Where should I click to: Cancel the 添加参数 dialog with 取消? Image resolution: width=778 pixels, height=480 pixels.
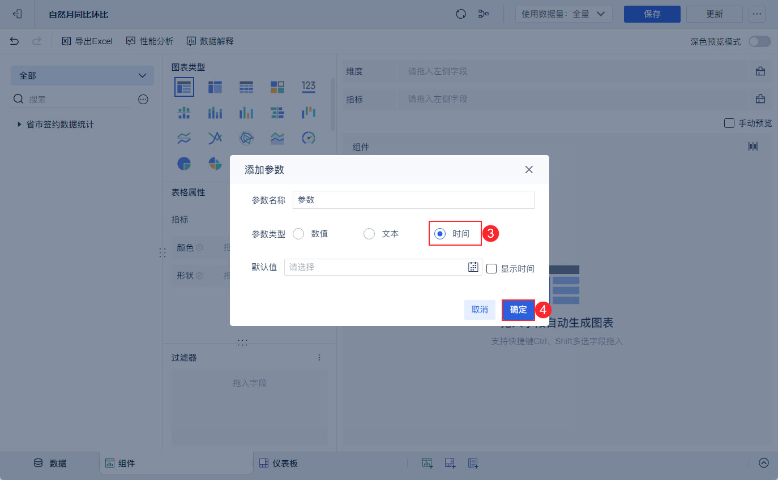pyautogui.click(x=480, y=310)
